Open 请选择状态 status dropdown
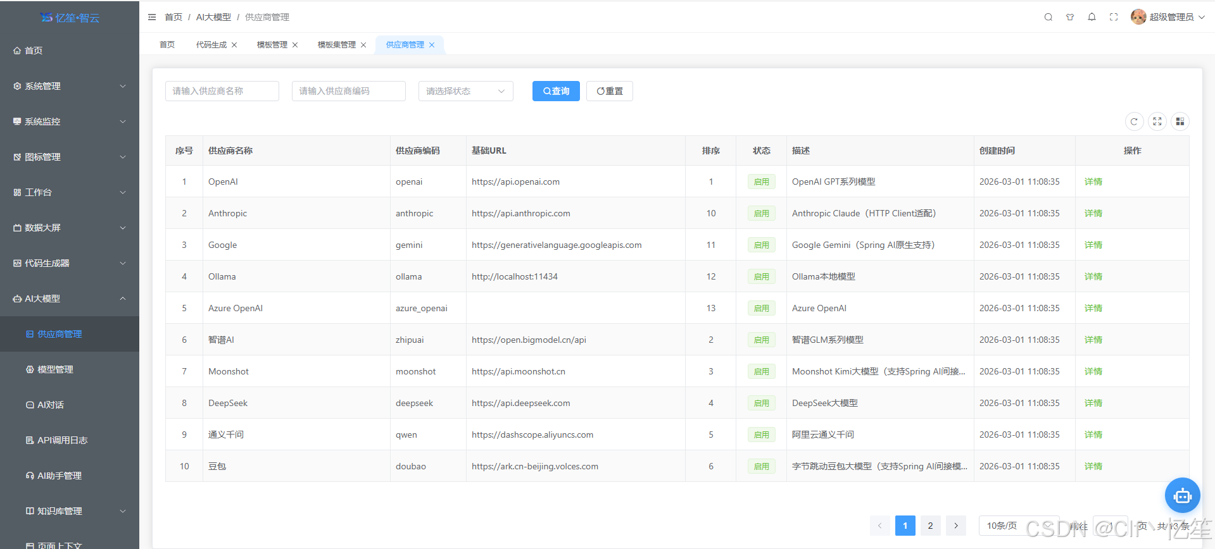 coord(466,91)
